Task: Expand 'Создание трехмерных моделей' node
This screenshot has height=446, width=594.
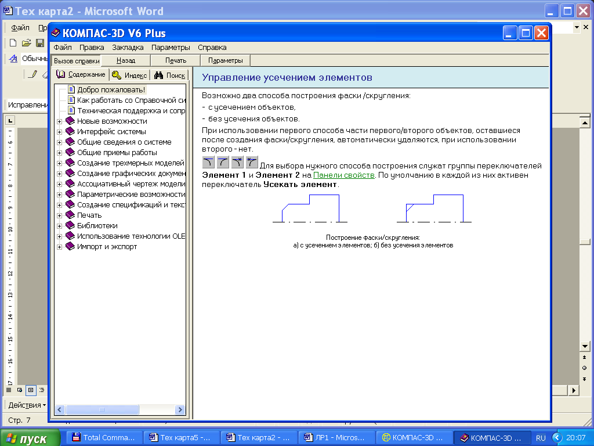Action: 60,163
